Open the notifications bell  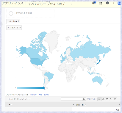click(x=94, y=3)
